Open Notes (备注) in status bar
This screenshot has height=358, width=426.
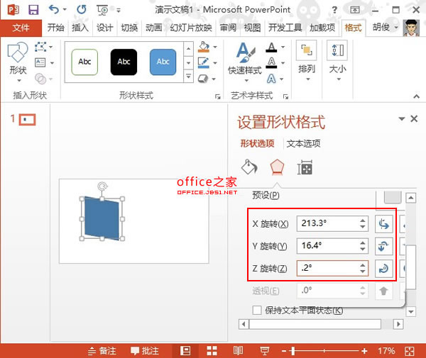(x=102, y=351)
